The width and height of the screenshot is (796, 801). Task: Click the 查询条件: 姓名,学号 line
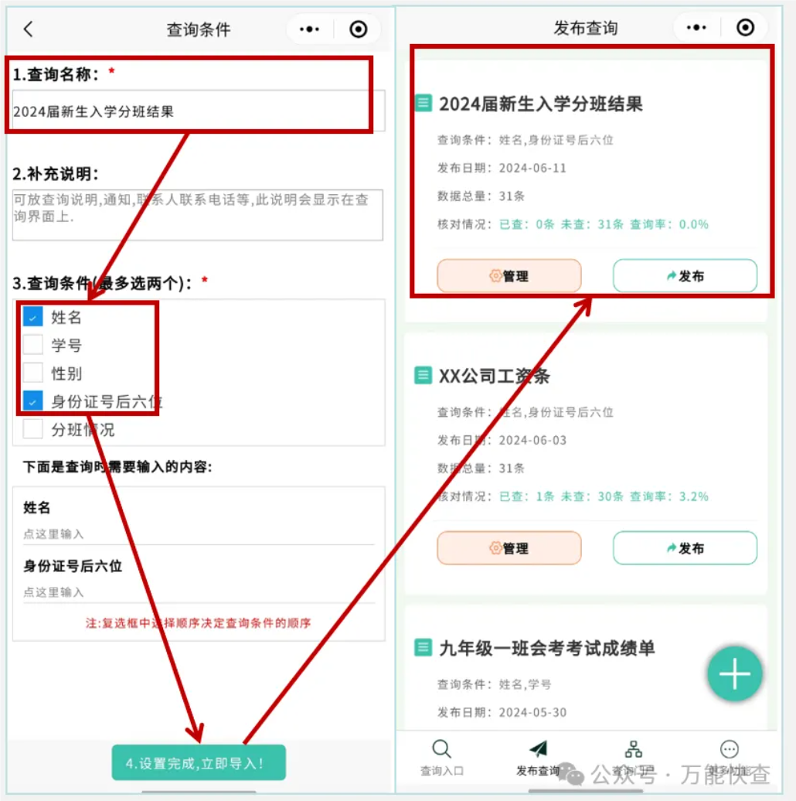tap(495, 684)
